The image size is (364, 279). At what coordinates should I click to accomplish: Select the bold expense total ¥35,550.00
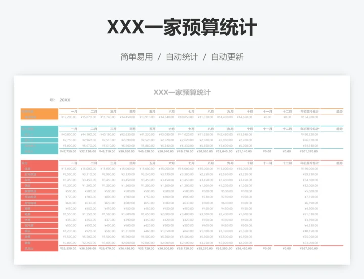click(x=68, y=248)
